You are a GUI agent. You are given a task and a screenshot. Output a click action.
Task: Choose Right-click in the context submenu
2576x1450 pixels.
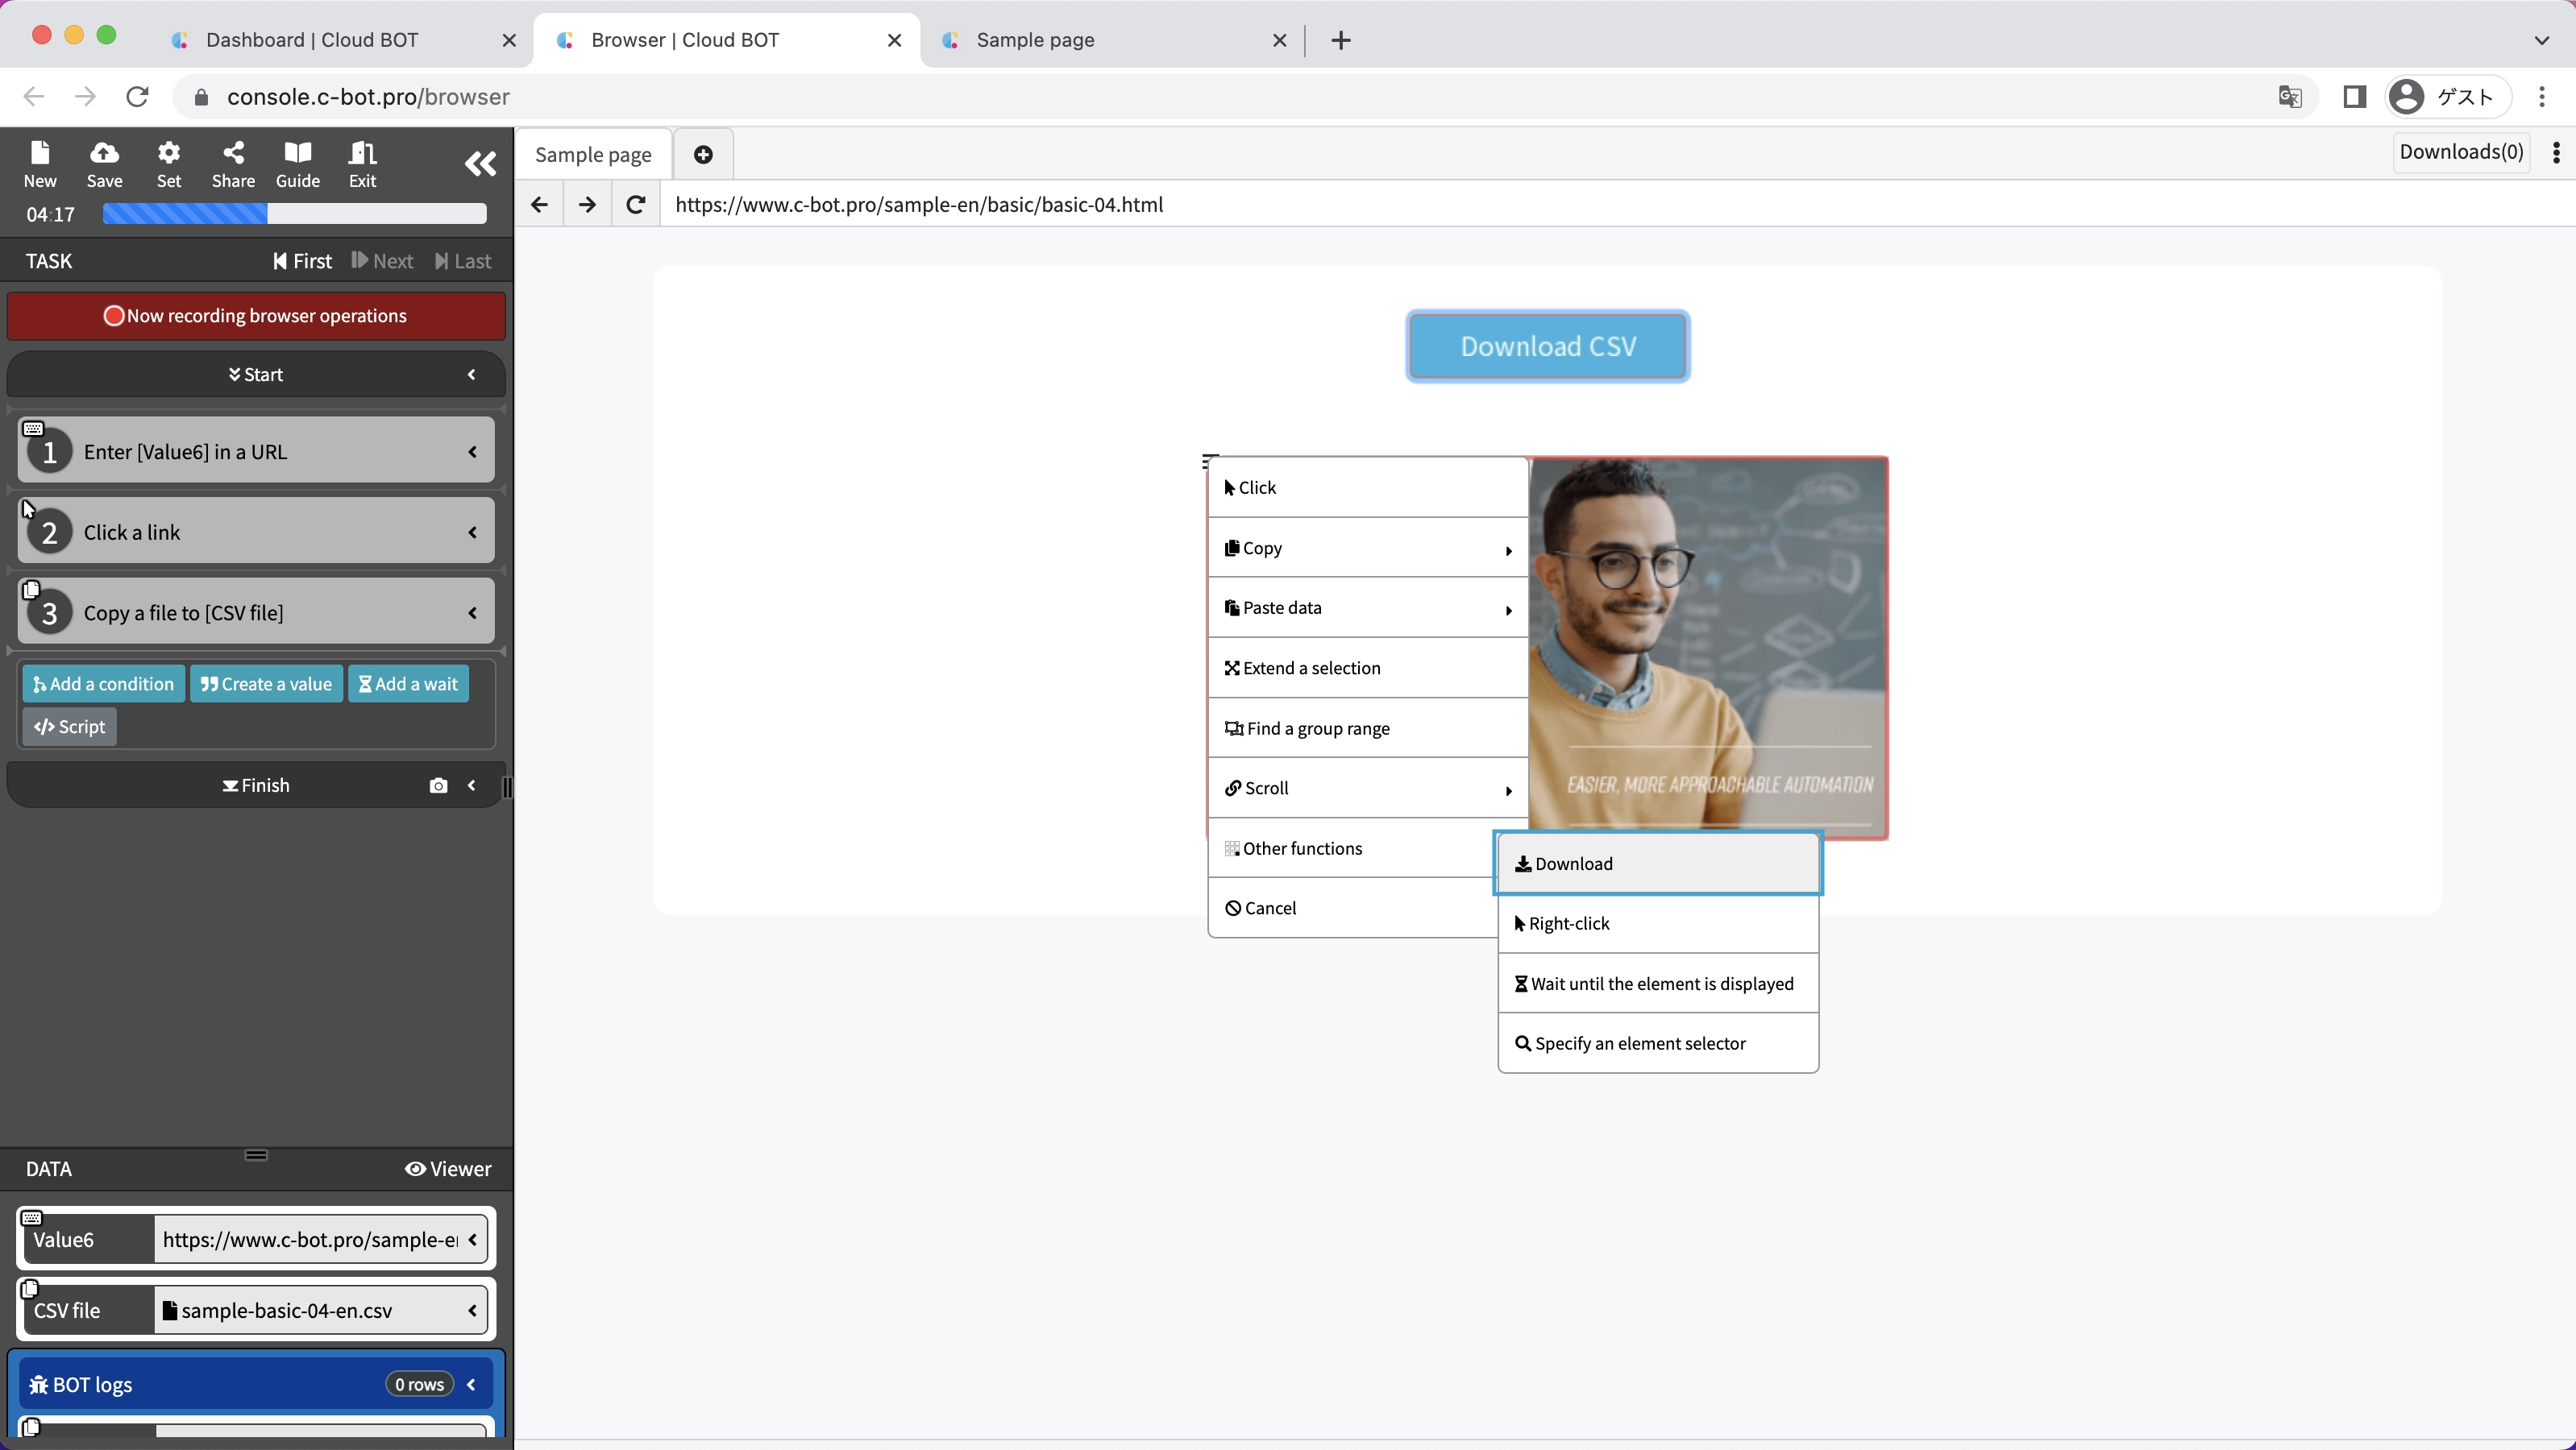pos(1657,923)
